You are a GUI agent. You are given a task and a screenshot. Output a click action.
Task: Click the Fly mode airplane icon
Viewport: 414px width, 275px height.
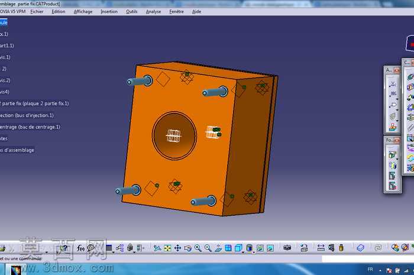click(157, 248)
